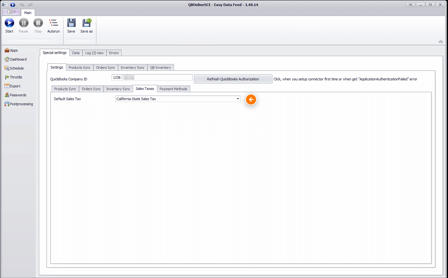
Task: Switch to the Data tab
Action: 76,53
